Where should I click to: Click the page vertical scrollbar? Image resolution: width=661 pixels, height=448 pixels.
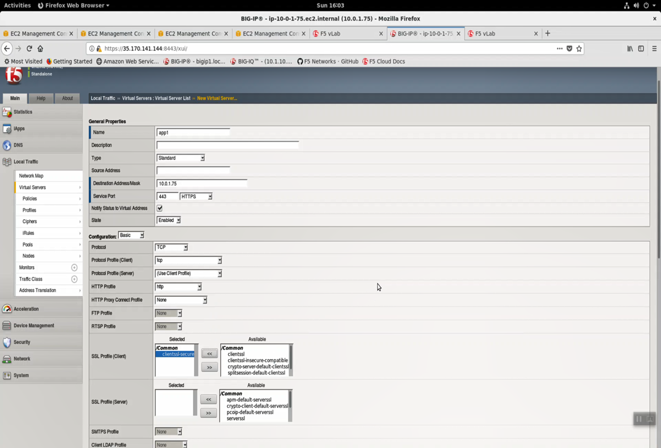click(x=659, y=169)
